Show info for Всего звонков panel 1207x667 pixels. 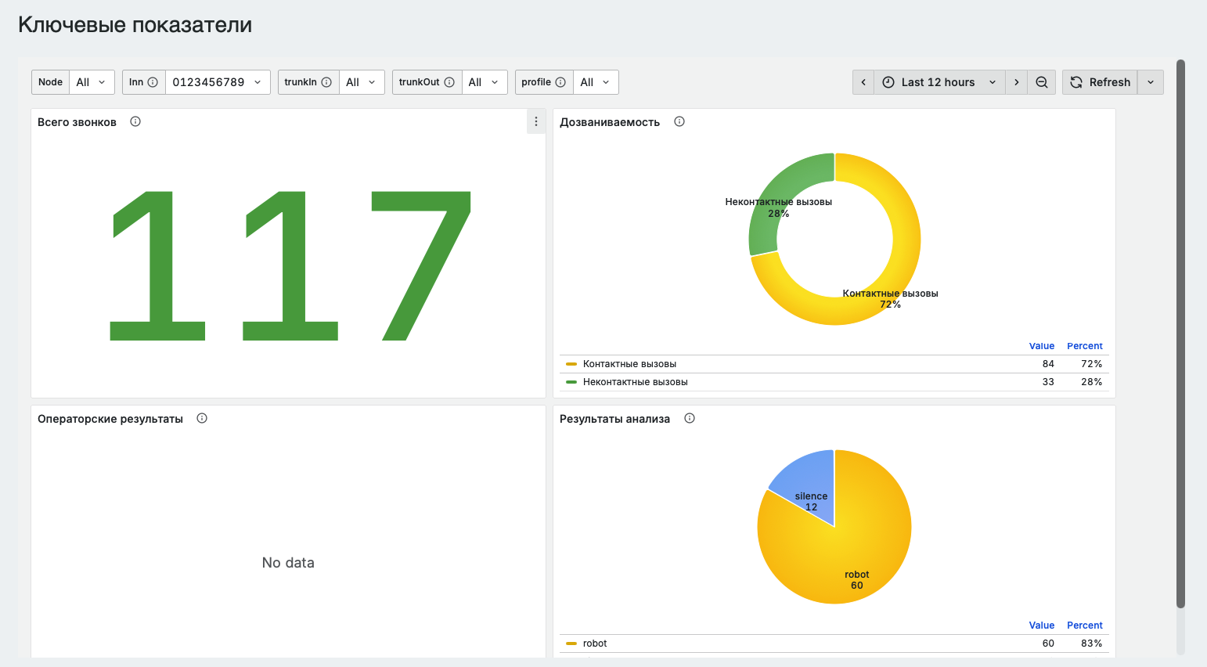[x=135, y=121]
